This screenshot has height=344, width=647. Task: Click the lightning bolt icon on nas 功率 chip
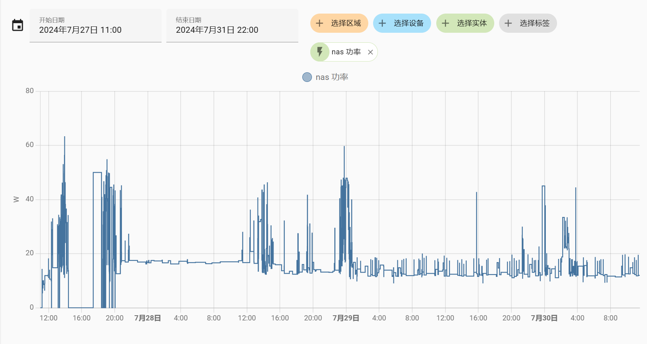(x=320, y=52)
